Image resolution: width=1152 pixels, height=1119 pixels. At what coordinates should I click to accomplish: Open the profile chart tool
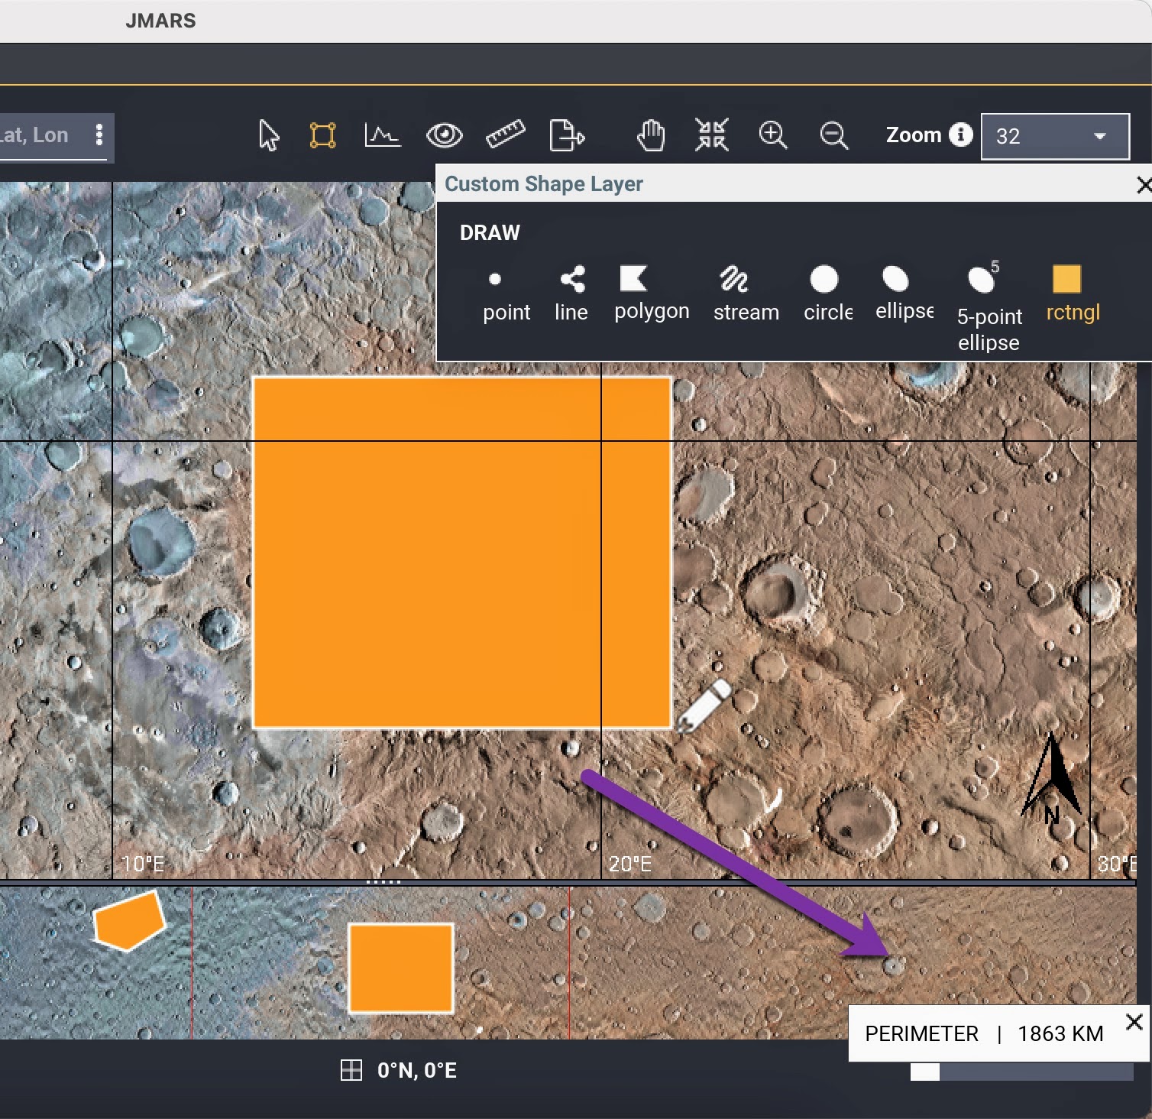(x=382, y=136)
